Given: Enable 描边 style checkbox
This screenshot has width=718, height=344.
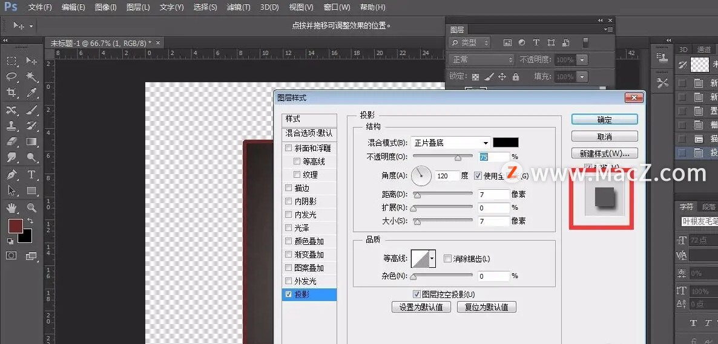Looking at the screenshot, I should pos(289,188).
